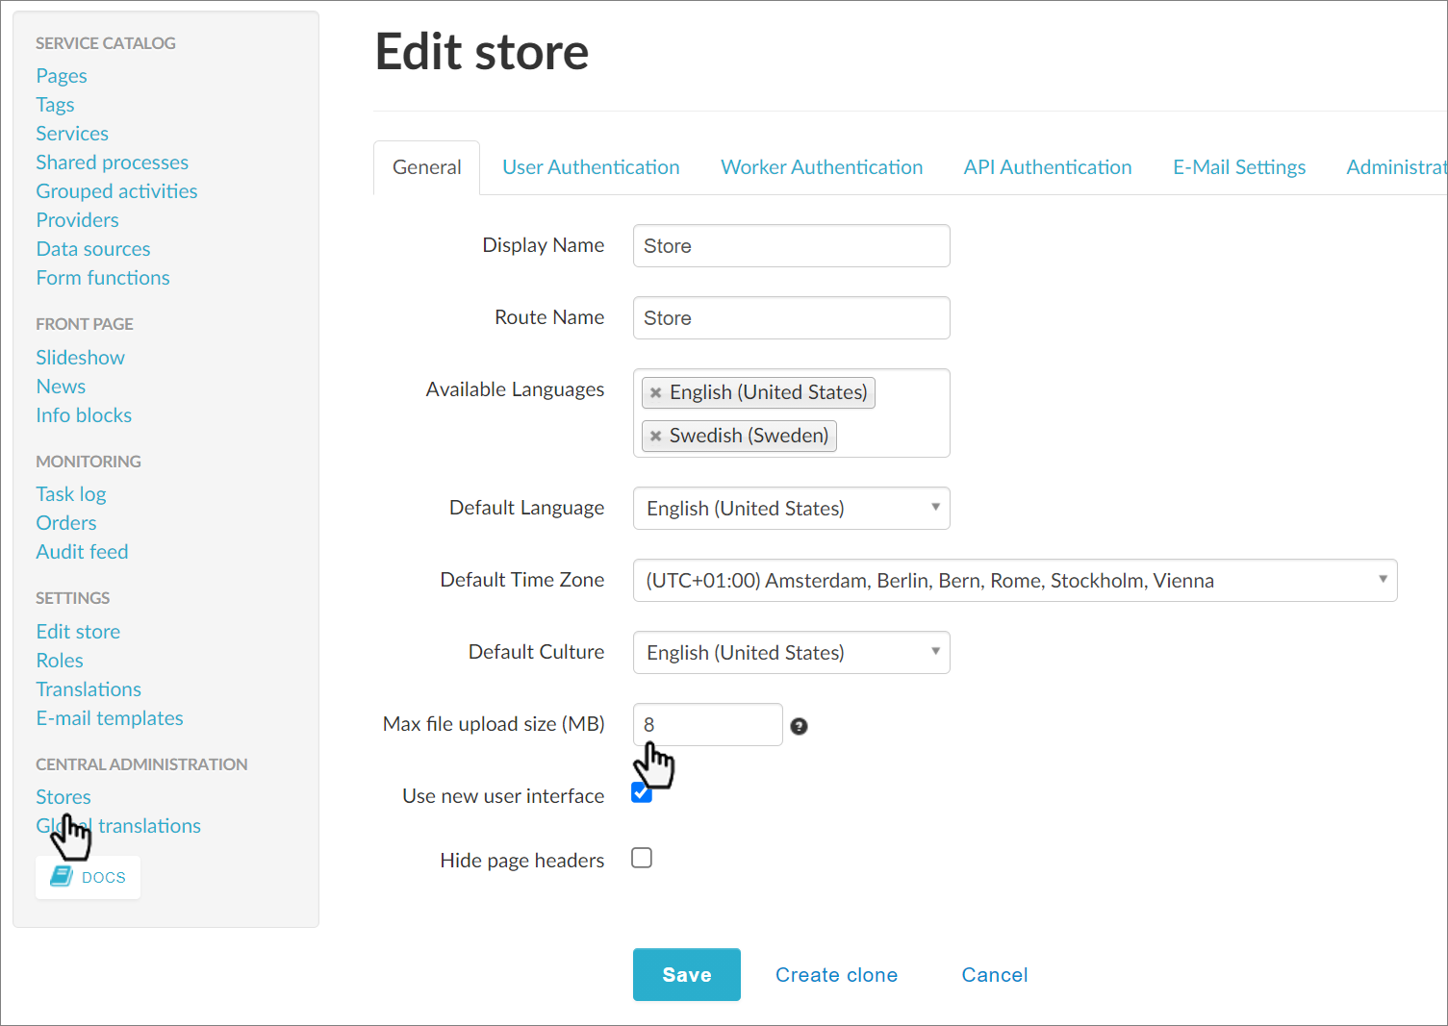Open the Default Culture dropdown

coord(791,652)
